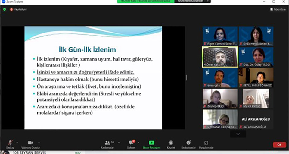Unmute microphone with Sesi aç button

(10, 143)
